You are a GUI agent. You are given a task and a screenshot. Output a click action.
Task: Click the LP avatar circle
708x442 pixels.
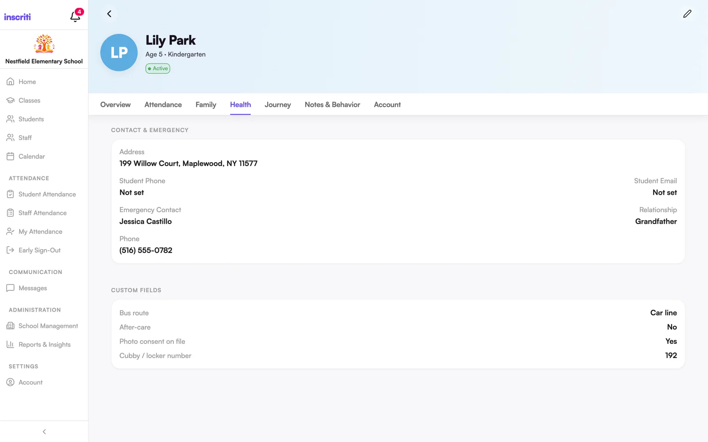tap(119, 53)
